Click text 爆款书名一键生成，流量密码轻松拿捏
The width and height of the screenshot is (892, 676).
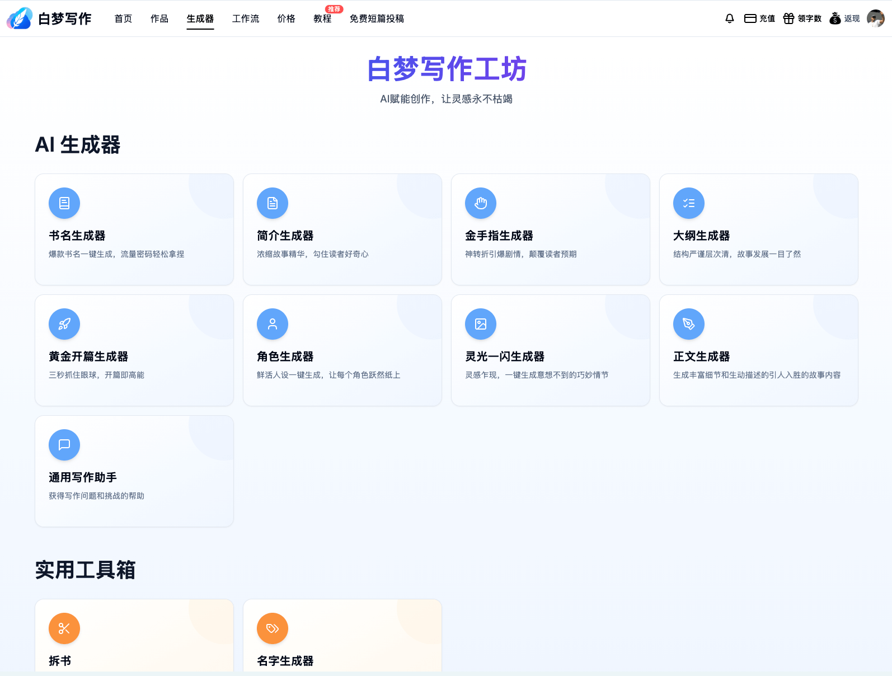pos(116,254)
